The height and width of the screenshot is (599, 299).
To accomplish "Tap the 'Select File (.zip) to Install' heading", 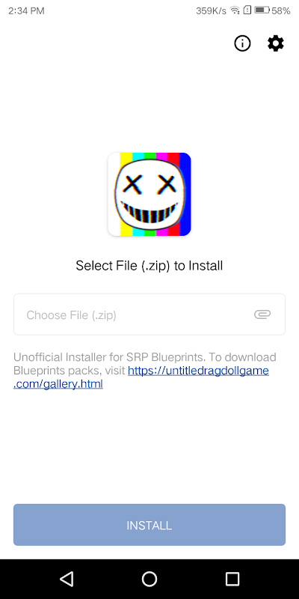I will [x=149, y=266].
